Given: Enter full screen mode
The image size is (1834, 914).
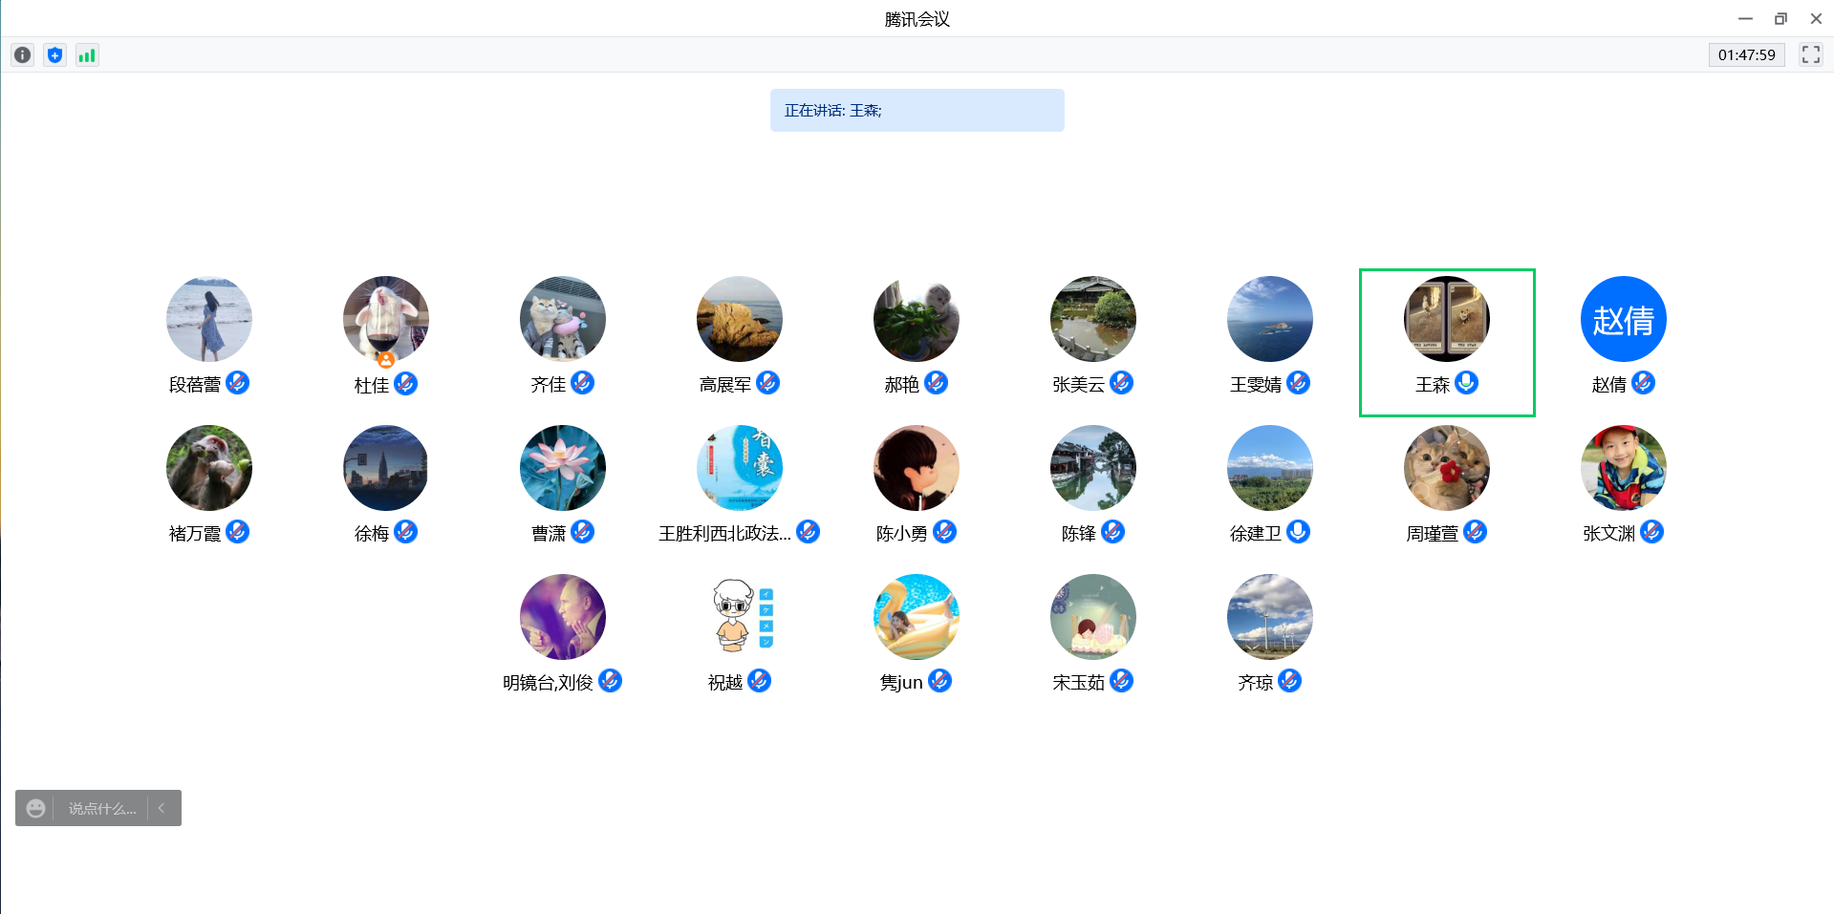Looking at the screenshot, I should pos(1810,54).
